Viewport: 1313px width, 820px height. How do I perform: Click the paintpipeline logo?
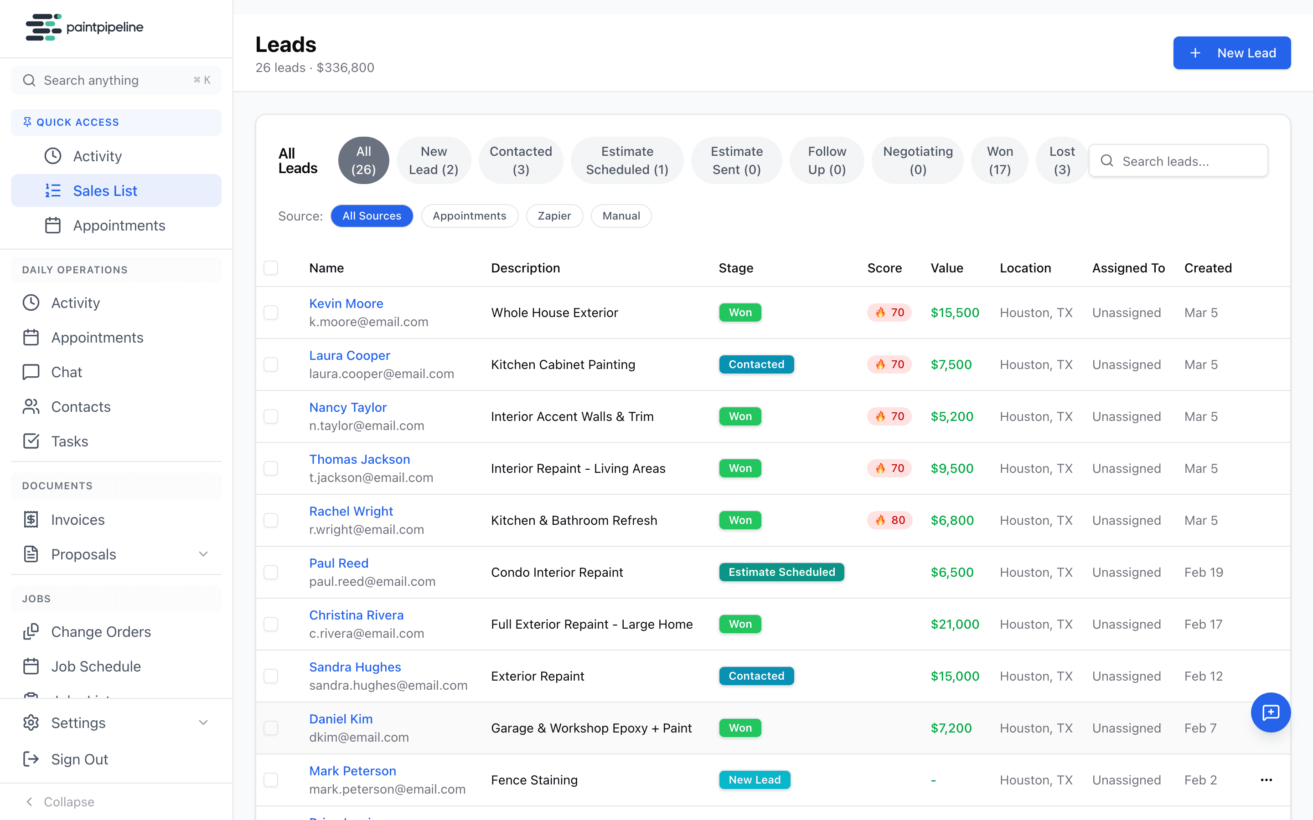(x=84, y=27)
